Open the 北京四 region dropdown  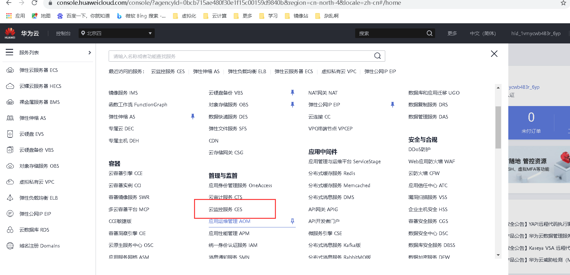[x=117, y=33]
